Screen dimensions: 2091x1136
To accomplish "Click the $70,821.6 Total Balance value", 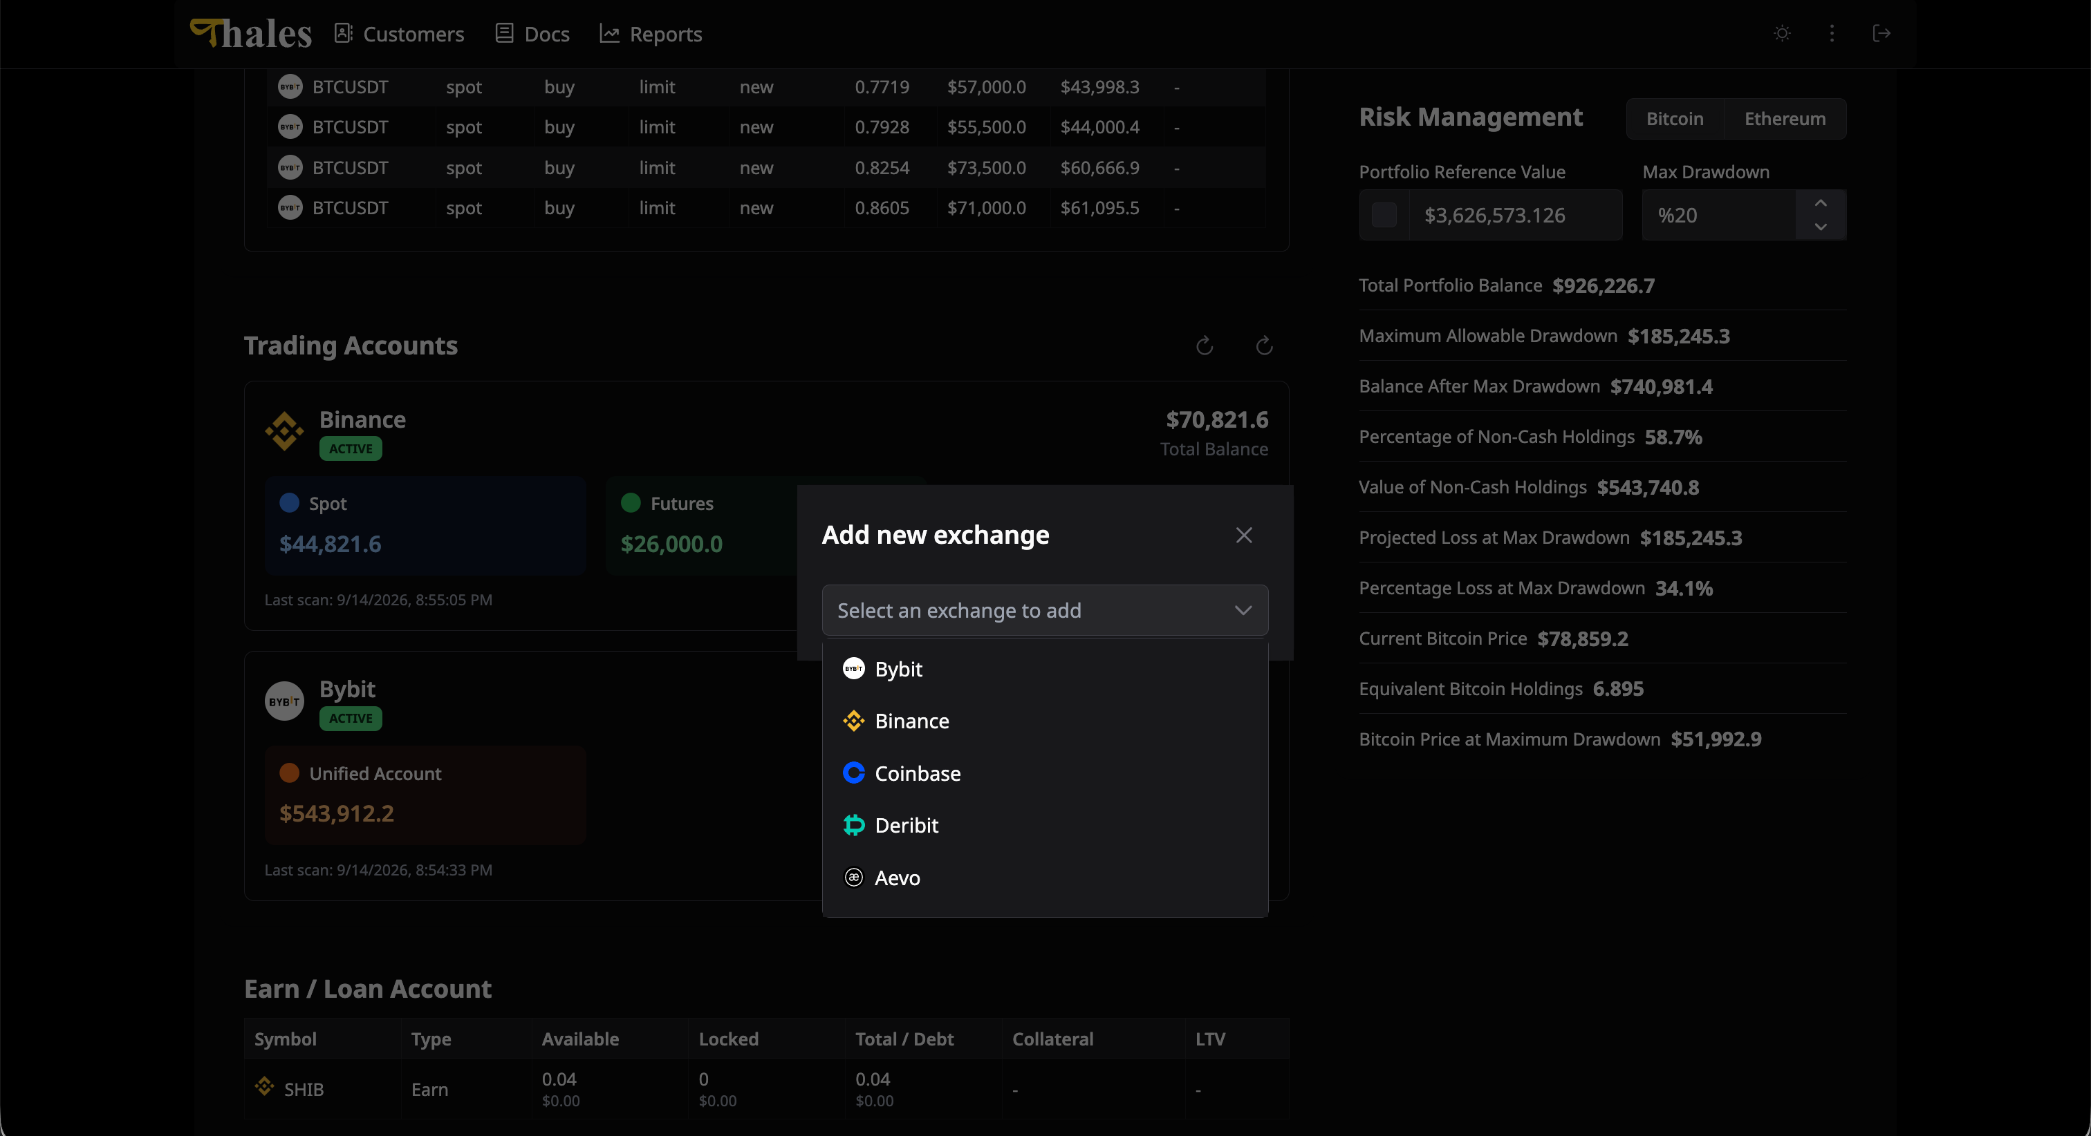I will (1217, 419).
